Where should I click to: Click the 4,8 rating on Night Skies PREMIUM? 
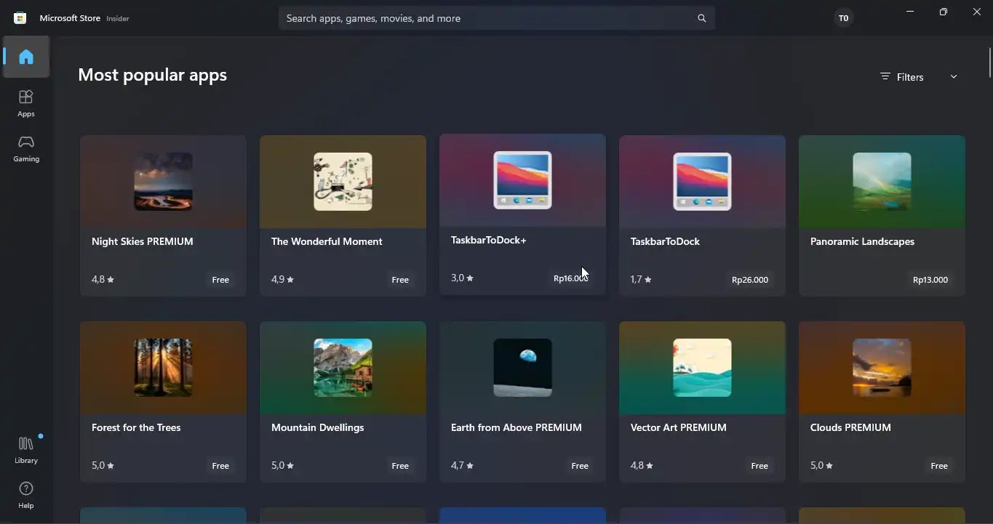tap(103, 280)
